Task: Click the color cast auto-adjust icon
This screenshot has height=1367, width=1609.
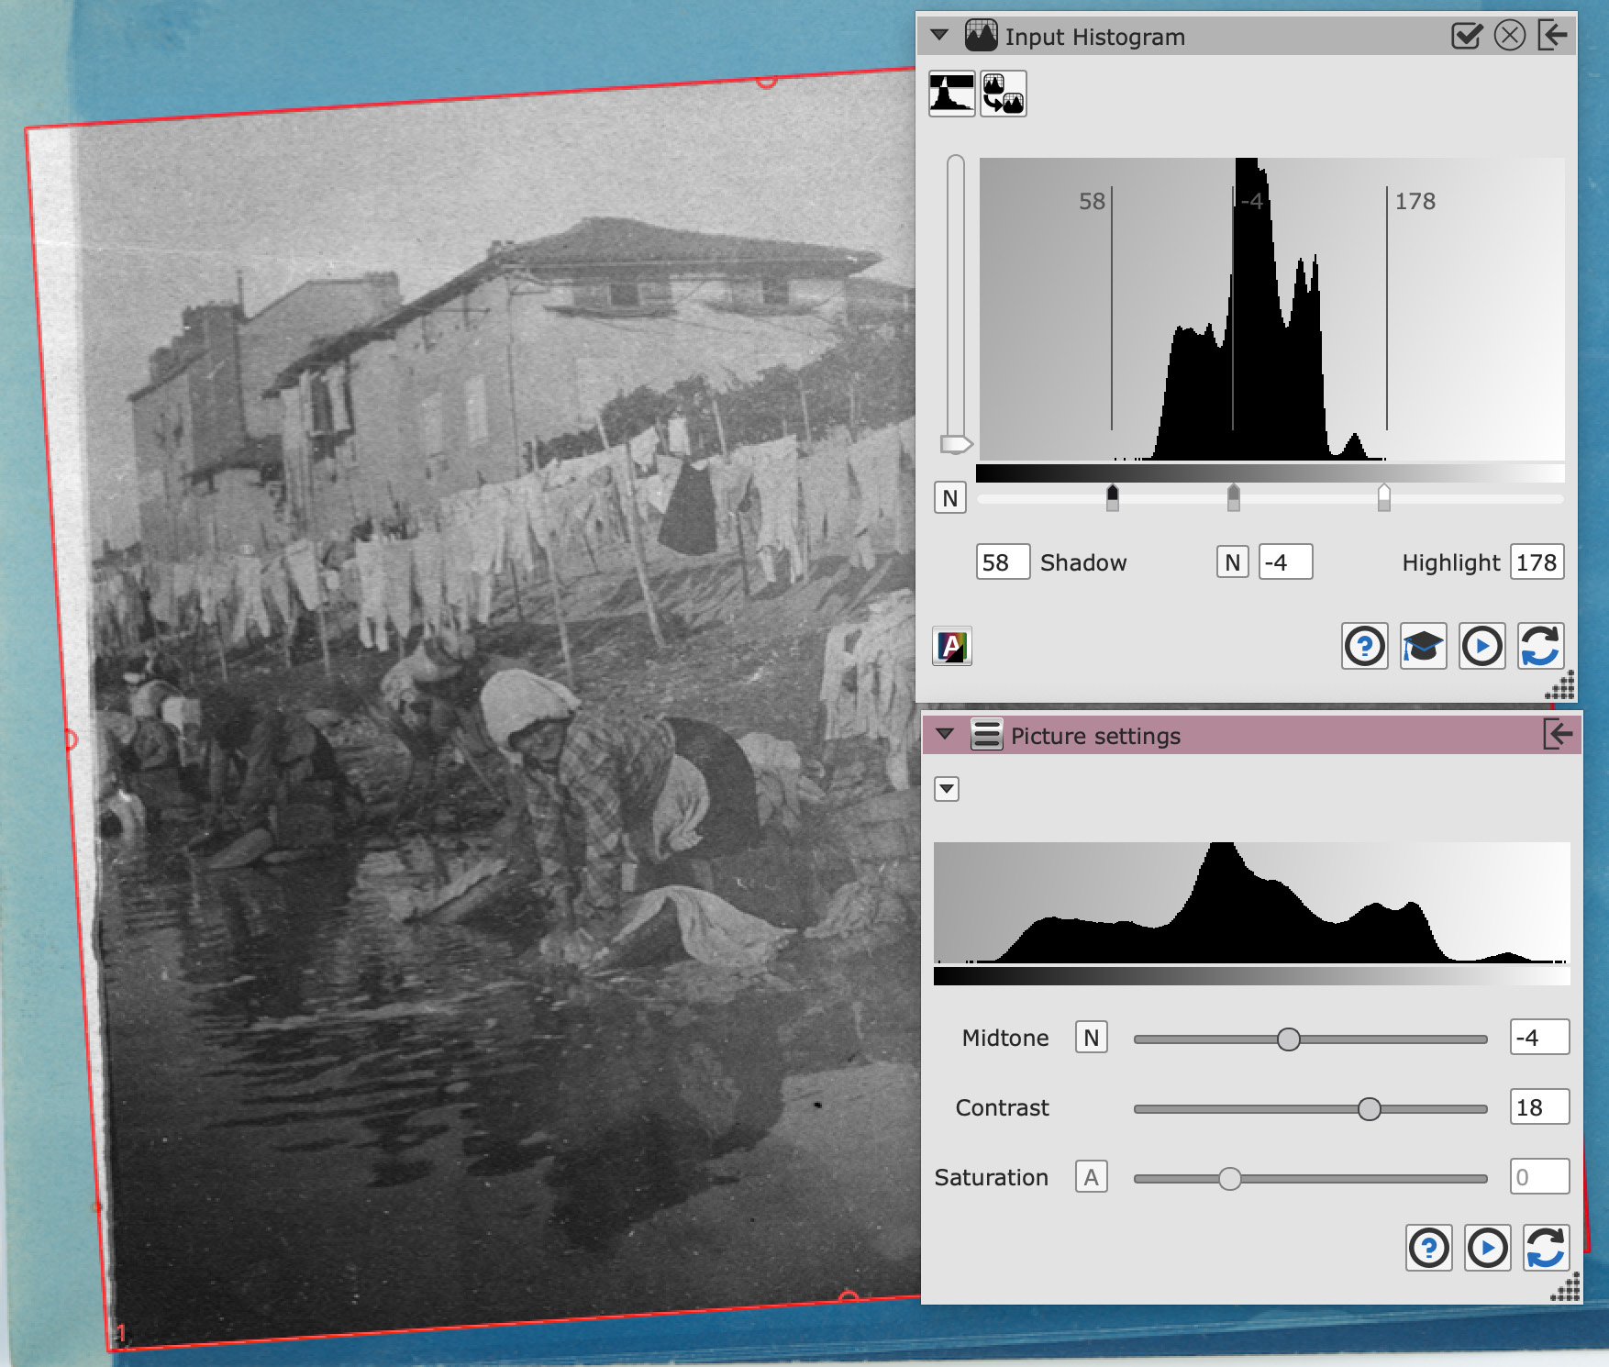Action: click(x=951, y=647)
